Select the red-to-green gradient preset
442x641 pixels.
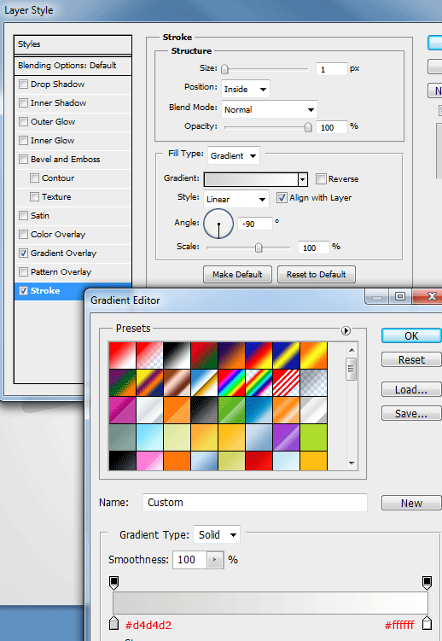(204, 355)
